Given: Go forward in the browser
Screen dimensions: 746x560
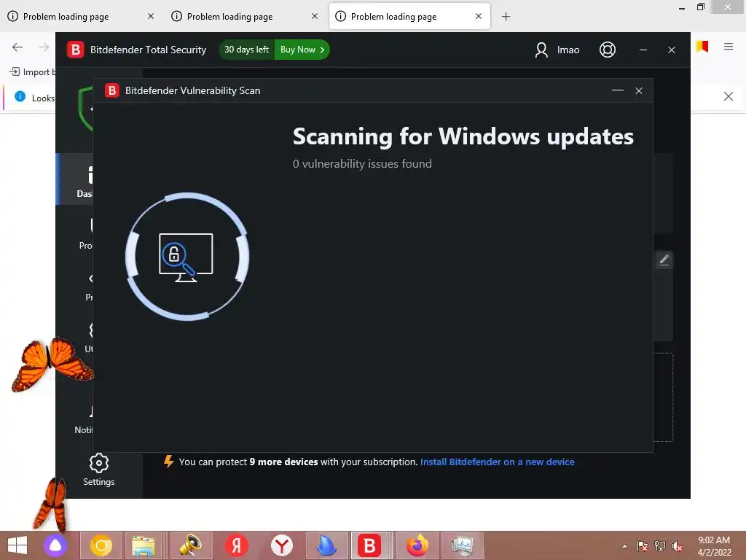Looking at the screenshot, I should pos(44,47).
